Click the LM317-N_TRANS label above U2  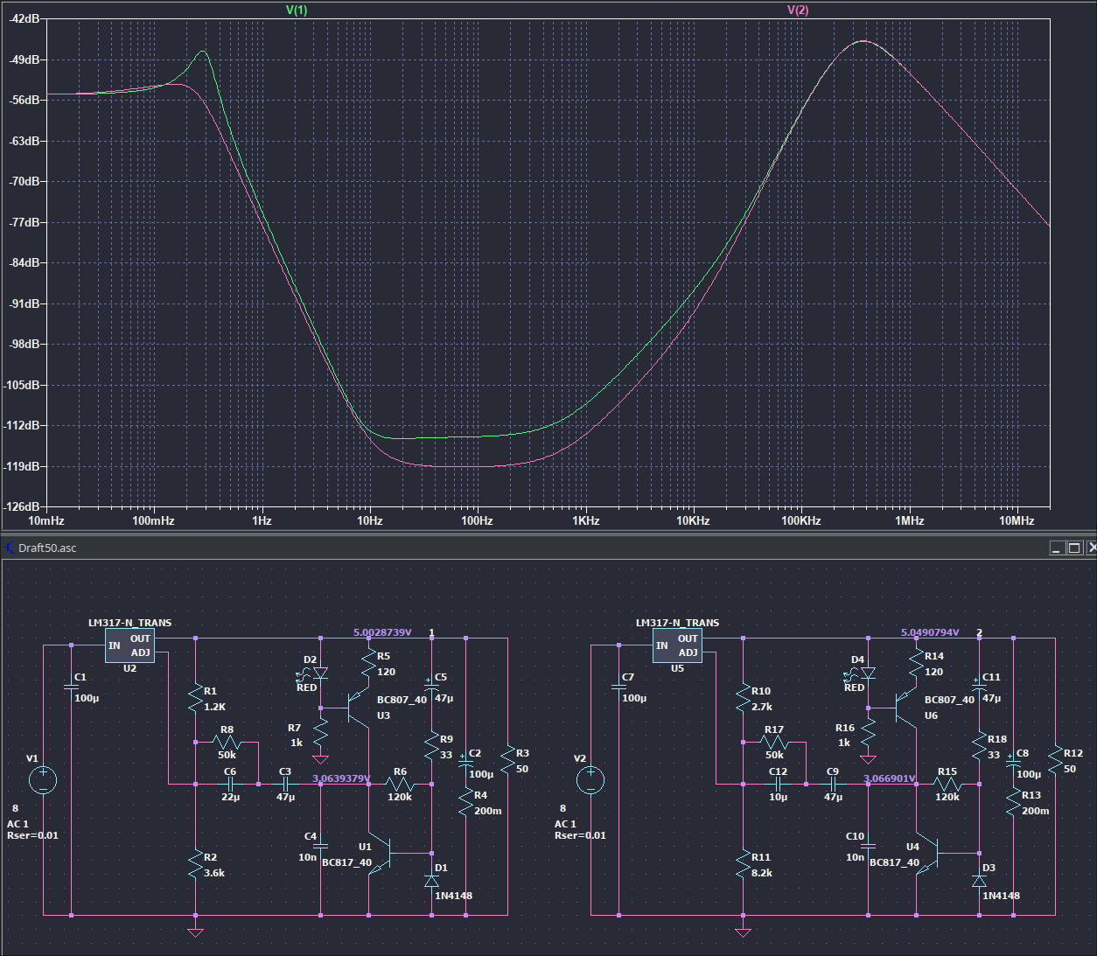130,623
